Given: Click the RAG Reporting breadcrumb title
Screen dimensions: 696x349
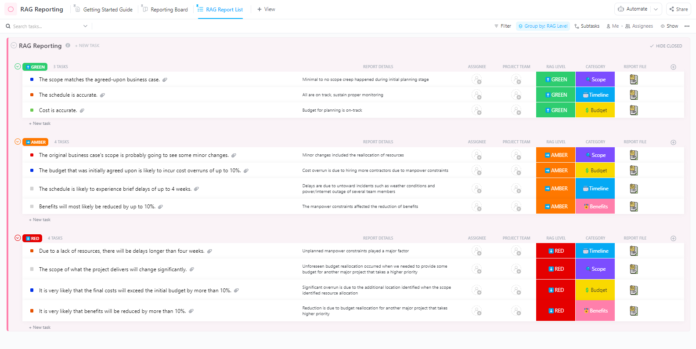Looking at the screenshot, I should point(42,9).
